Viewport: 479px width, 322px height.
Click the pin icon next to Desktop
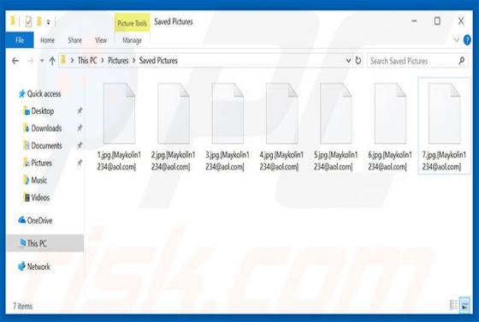pyautogui.click(x=80, y=110)
